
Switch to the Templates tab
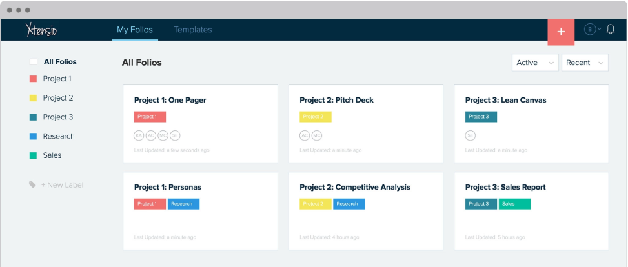click(x=192, y=30)
